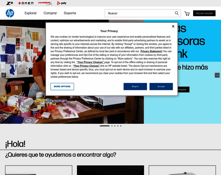Reject cookies with the Reject button
The image size is (221, 175).
coord(135,86)
